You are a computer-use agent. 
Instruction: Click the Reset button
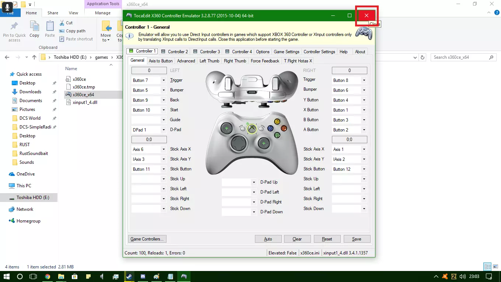pyautogui.click(x=327, y=239)
